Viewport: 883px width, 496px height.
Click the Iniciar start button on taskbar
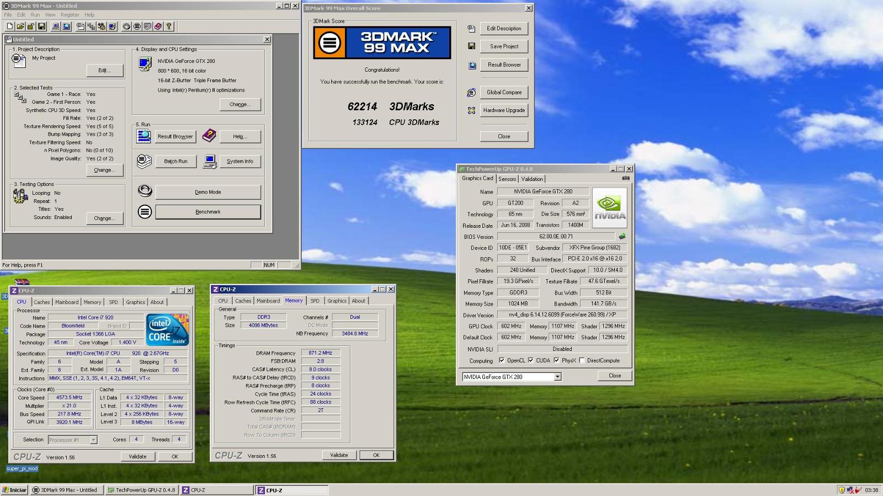[x=14, y=490]
